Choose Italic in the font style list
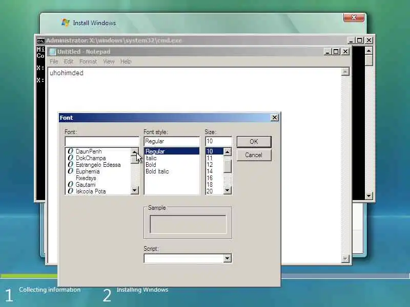Image resolution: width=410 pixels, height=307 pixels. [151, 158]
